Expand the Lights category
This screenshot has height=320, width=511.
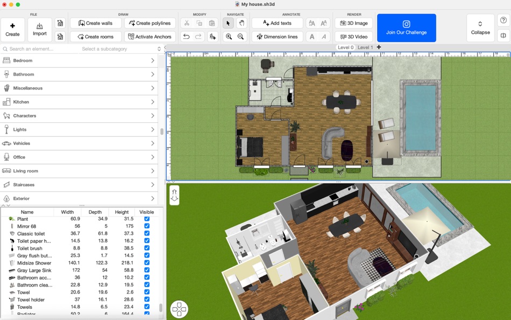tap(80, 129)
